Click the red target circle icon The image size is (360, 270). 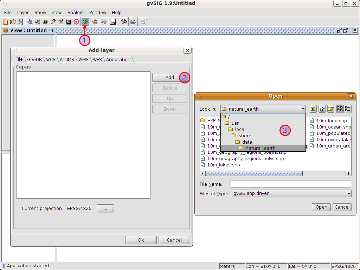pyautogui.click(x=76, y=22)
